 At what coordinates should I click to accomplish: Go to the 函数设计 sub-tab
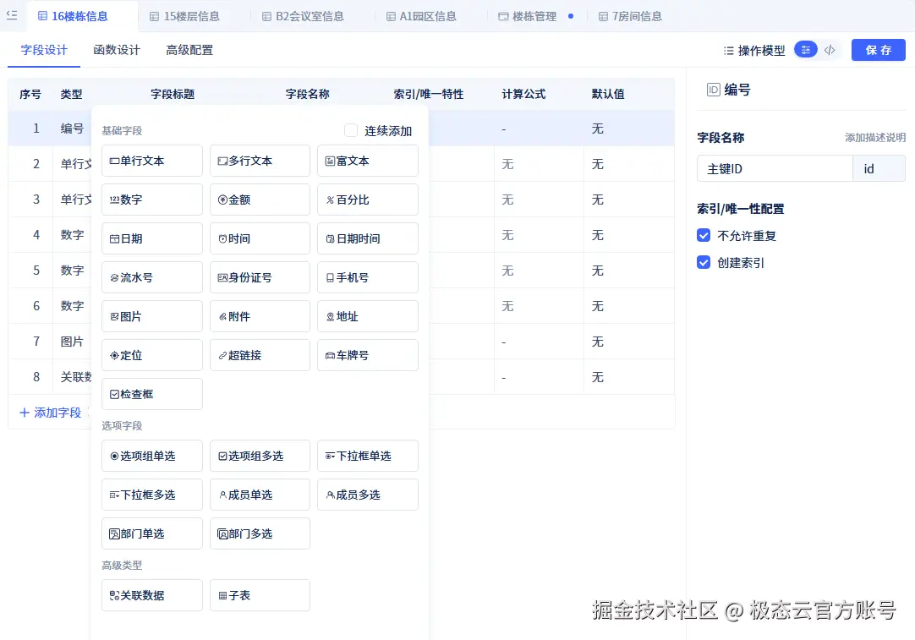(x=117, y=50)
